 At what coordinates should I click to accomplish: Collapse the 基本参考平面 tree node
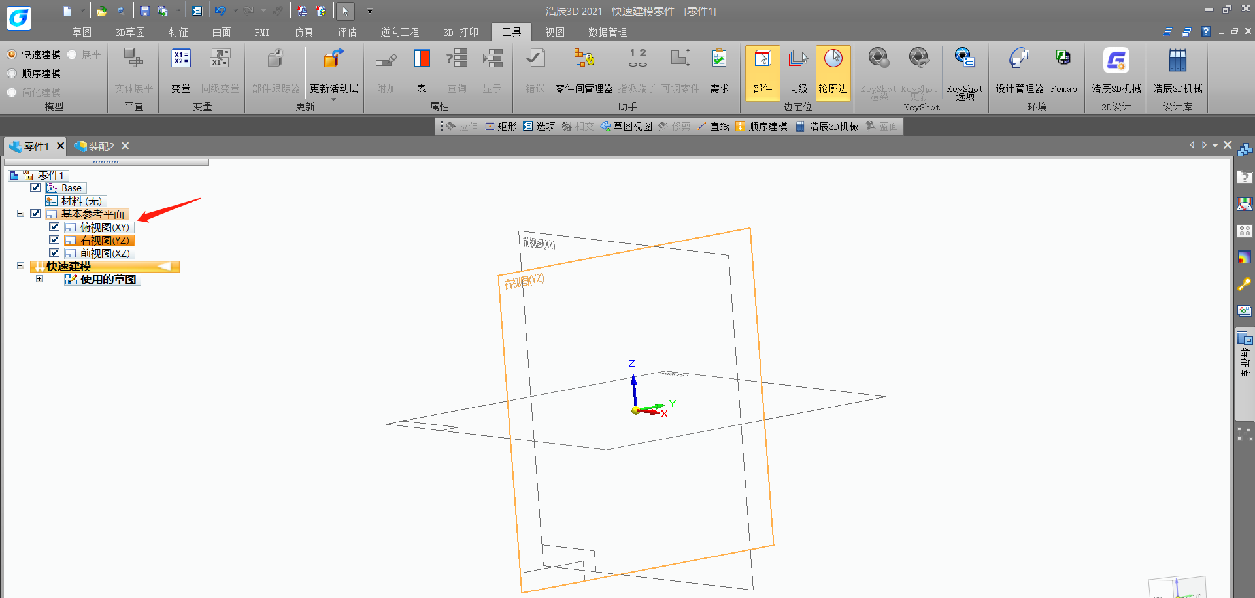tap(20, 214)
